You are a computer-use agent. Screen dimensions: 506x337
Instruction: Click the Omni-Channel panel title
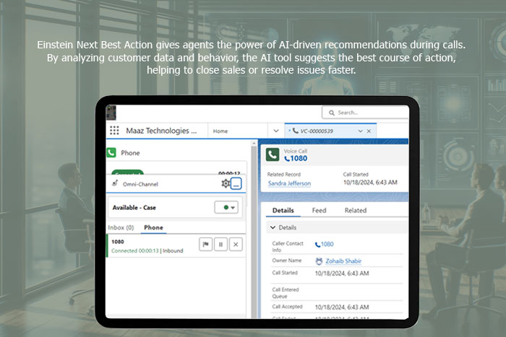coord(140,184)
